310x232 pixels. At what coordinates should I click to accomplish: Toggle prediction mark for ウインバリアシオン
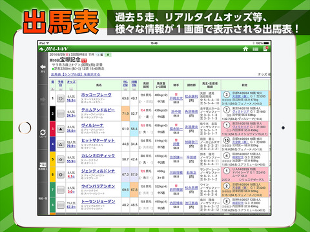click(61, 190)
